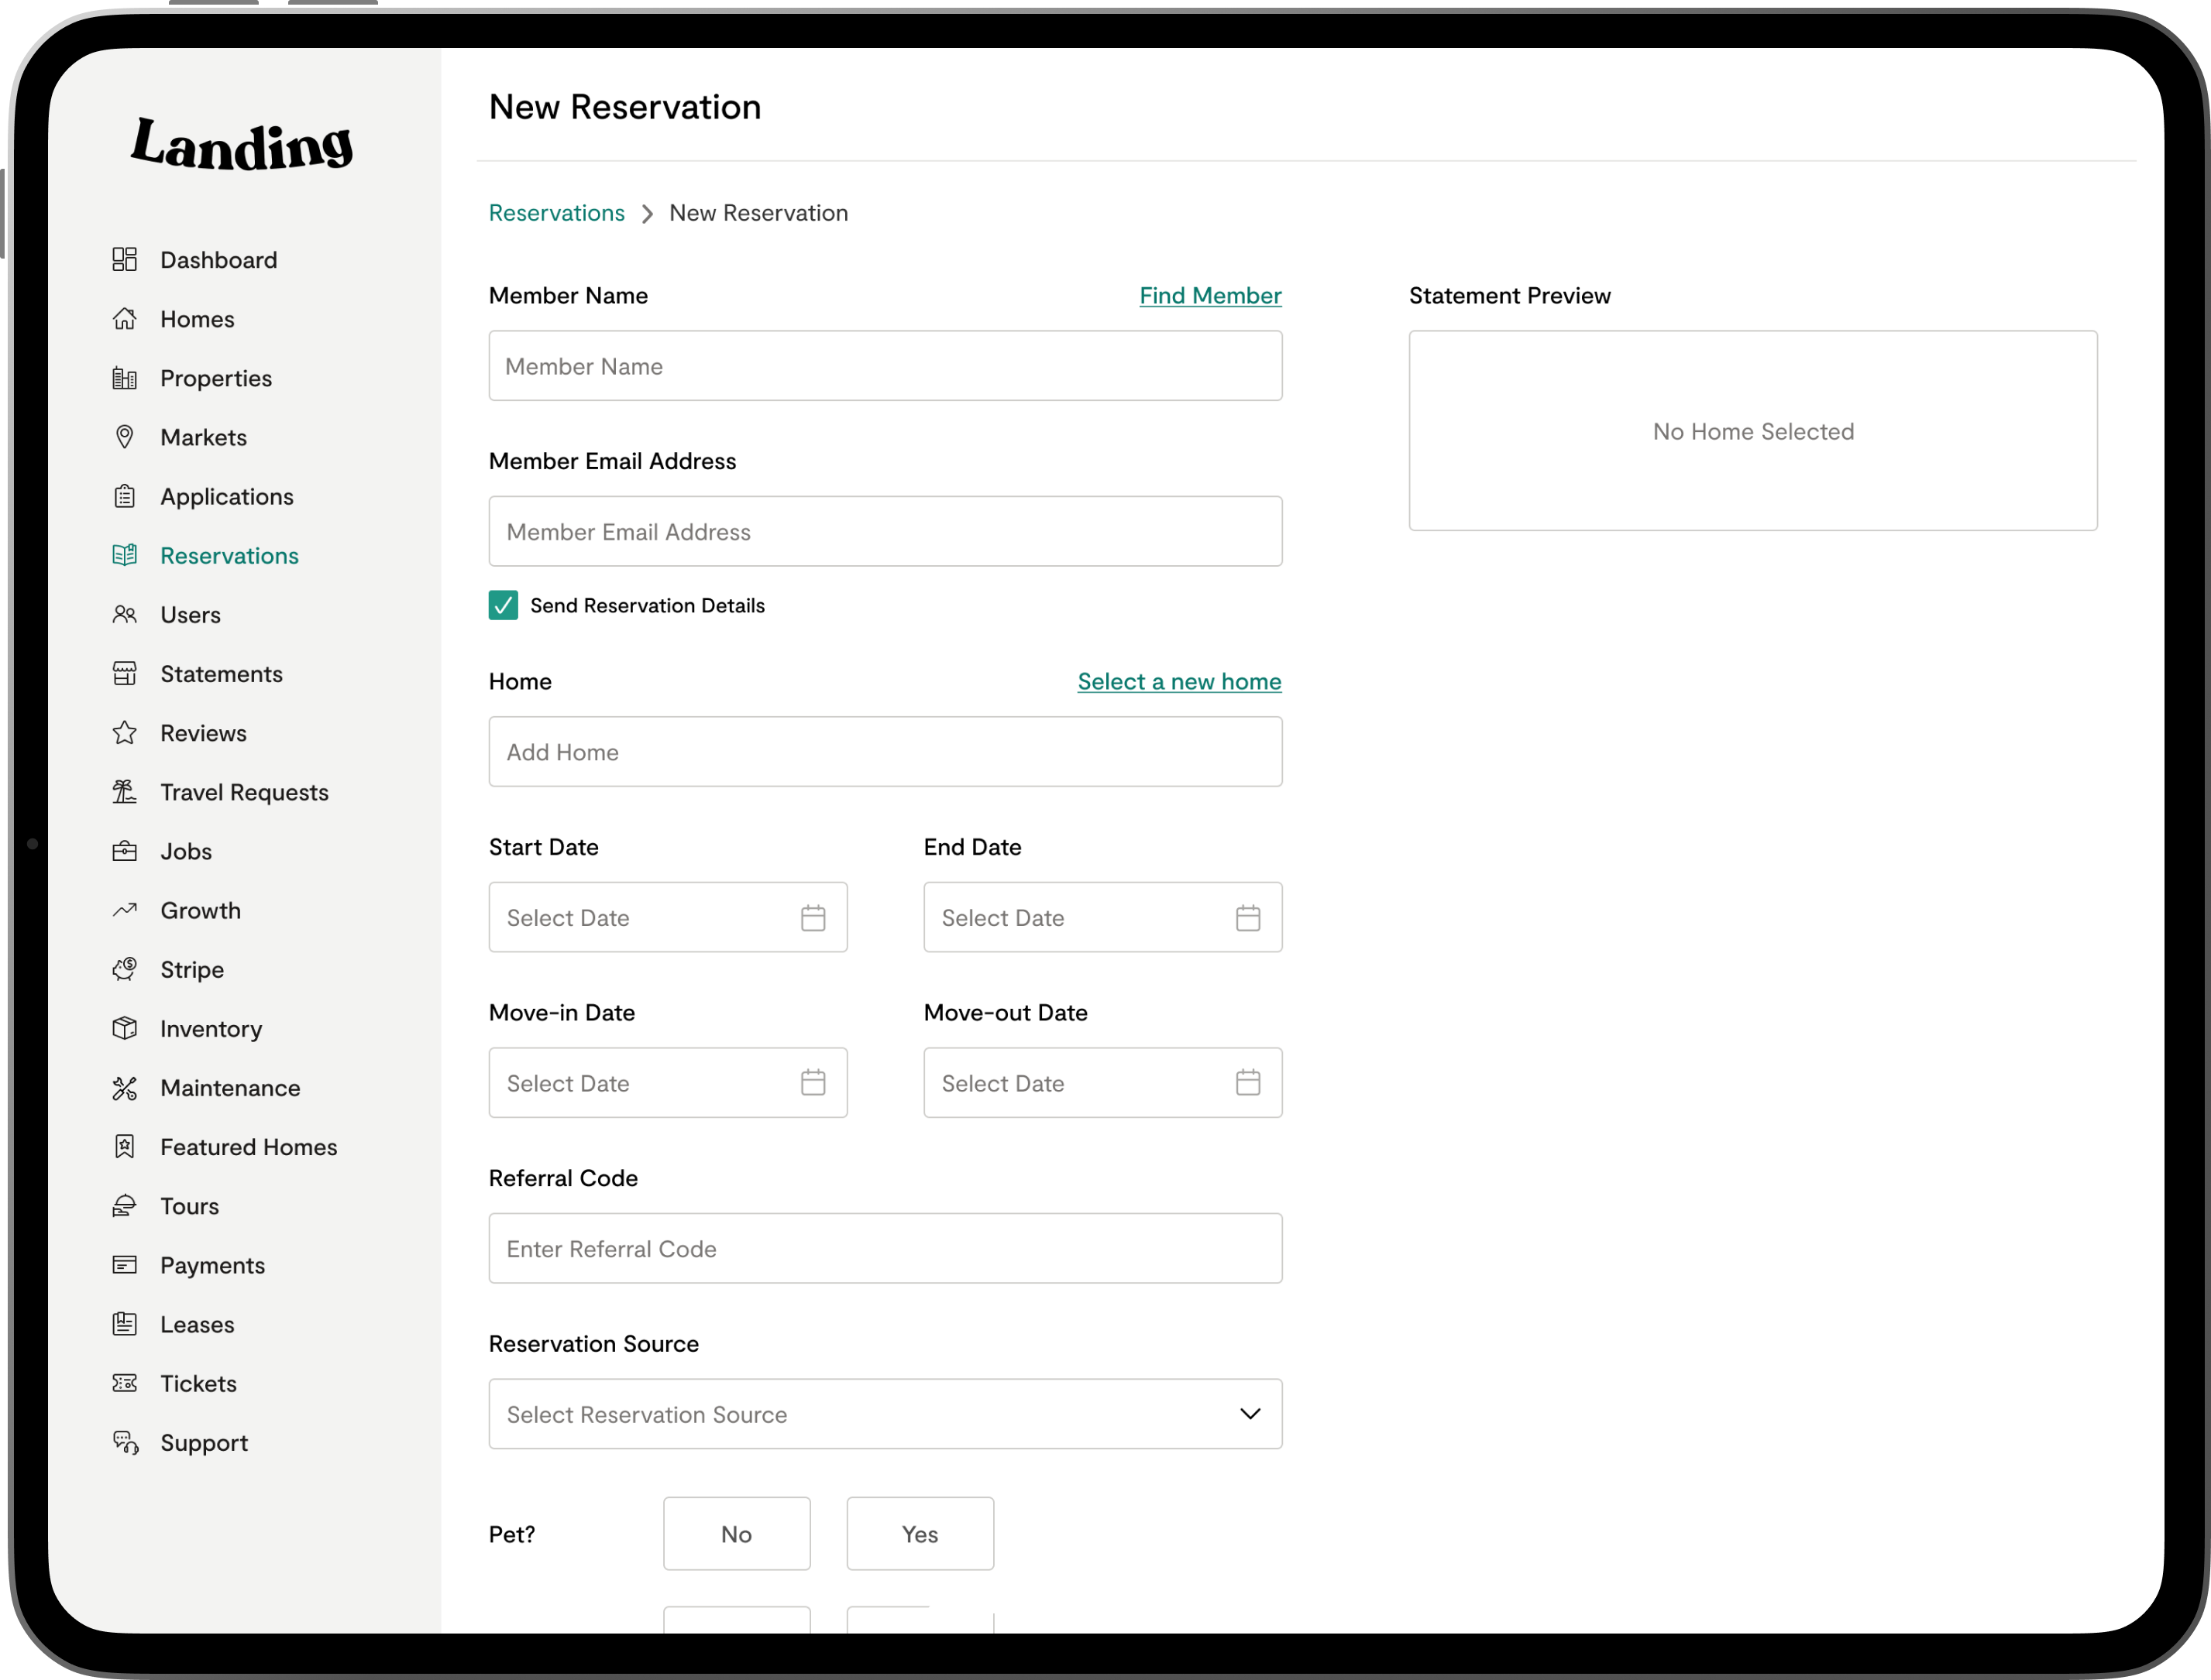Click the Maintenance tools icon

[x=124, y=1088]
